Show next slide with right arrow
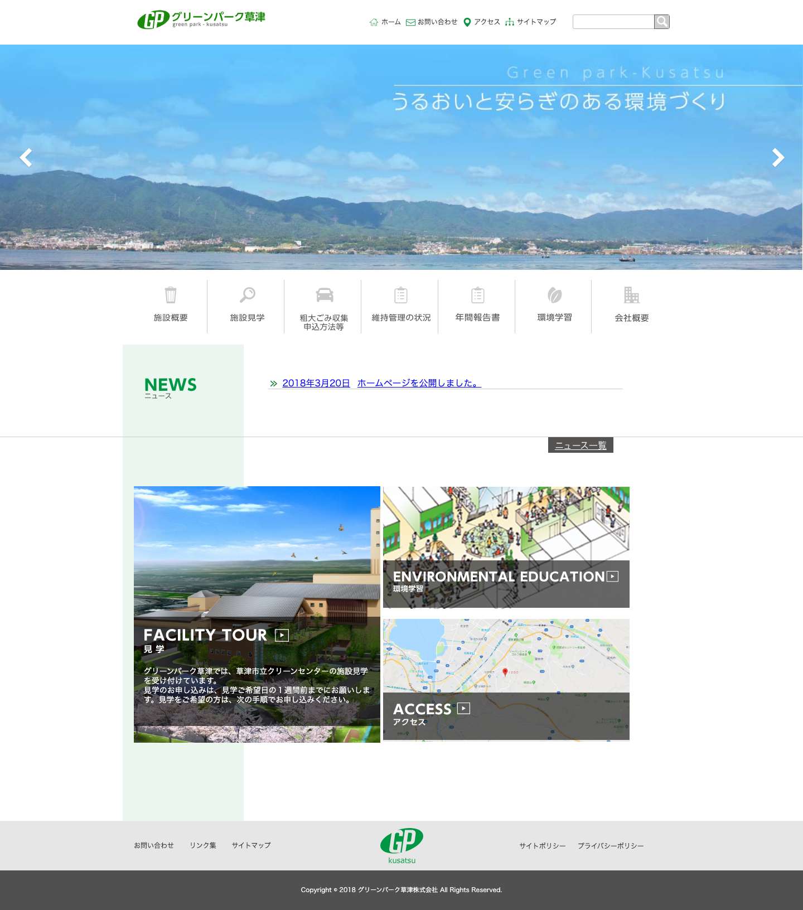This screenshot has height=910, width=803. (x=778, y=158)
